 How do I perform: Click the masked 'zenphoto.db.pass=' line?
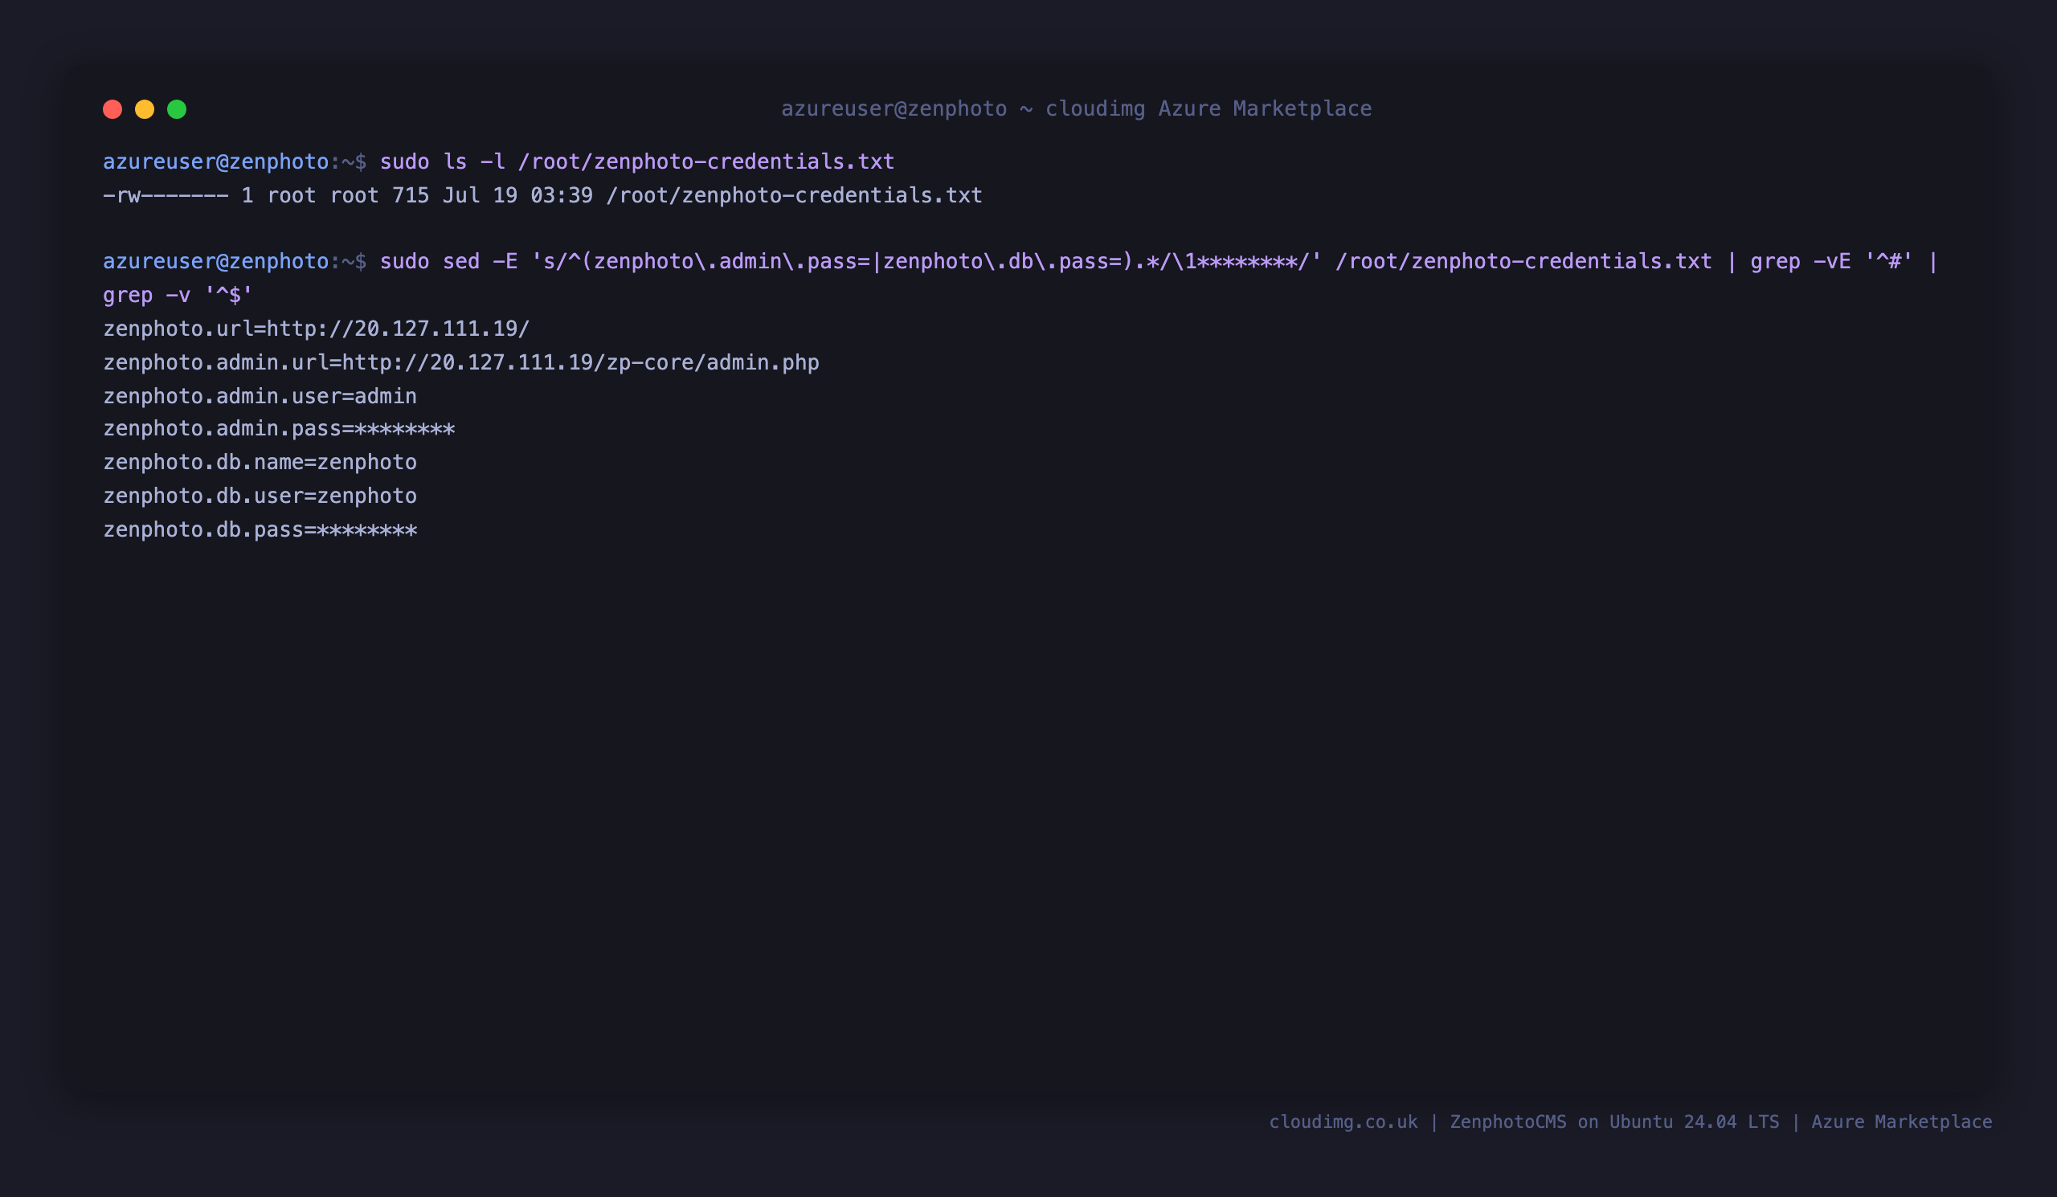click(260, 530)
